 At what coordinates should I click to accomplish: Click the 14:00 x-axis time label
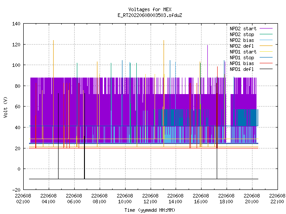click(x=175, y=202)
